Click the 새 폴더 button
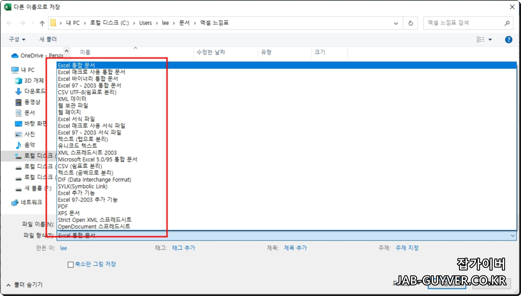521x296 pixels. coord(48,39)
